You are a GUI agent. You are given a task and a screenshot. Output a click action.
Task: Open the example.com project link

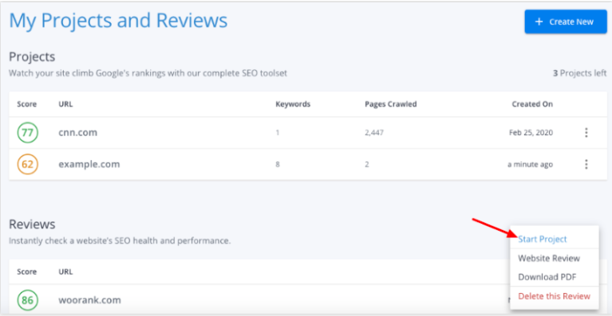89,164
